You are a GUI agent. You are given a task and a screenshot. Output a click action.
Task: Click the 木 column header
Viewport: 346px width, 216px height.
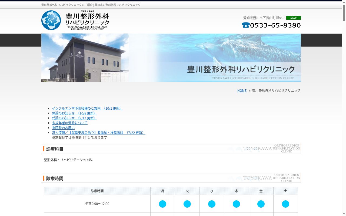236,191
